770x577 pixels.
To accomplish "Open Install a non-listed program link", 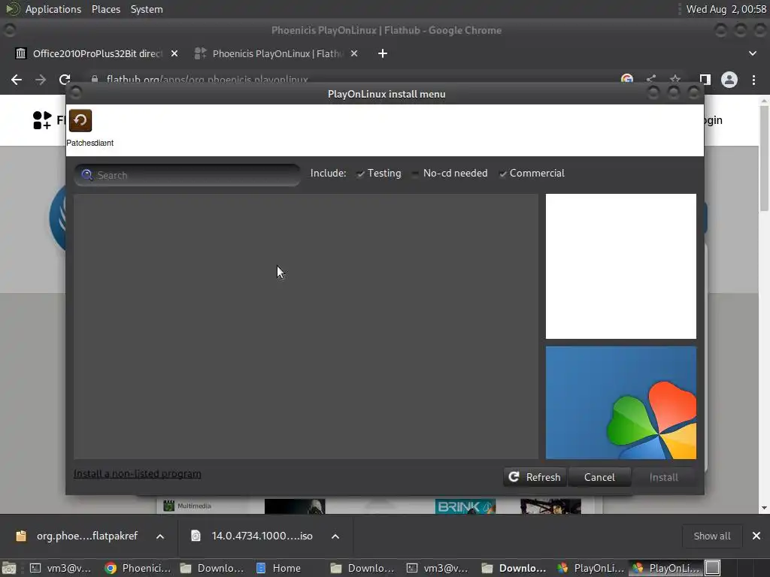I will [x=138, y=474].
